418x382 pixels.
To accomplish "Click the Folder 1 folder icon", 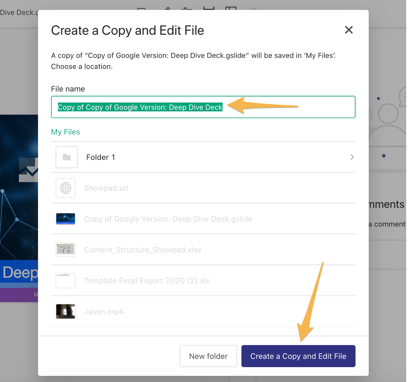I will click(x=66, y=157).
